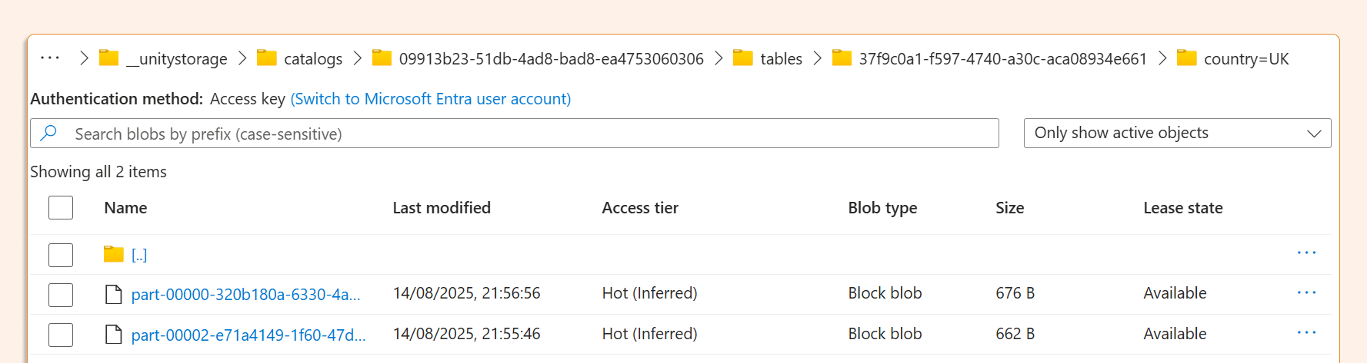Toggle the select all items checkbox
This screenshot has height=363, width=1367.
61,208
